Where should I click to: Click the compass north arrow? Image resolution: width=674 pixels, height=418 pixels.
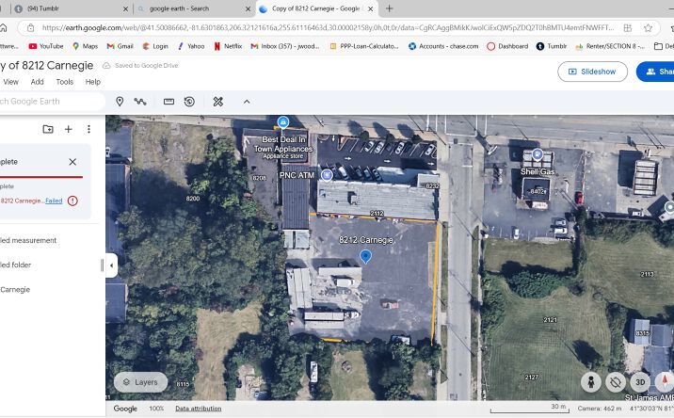(664, 381)
